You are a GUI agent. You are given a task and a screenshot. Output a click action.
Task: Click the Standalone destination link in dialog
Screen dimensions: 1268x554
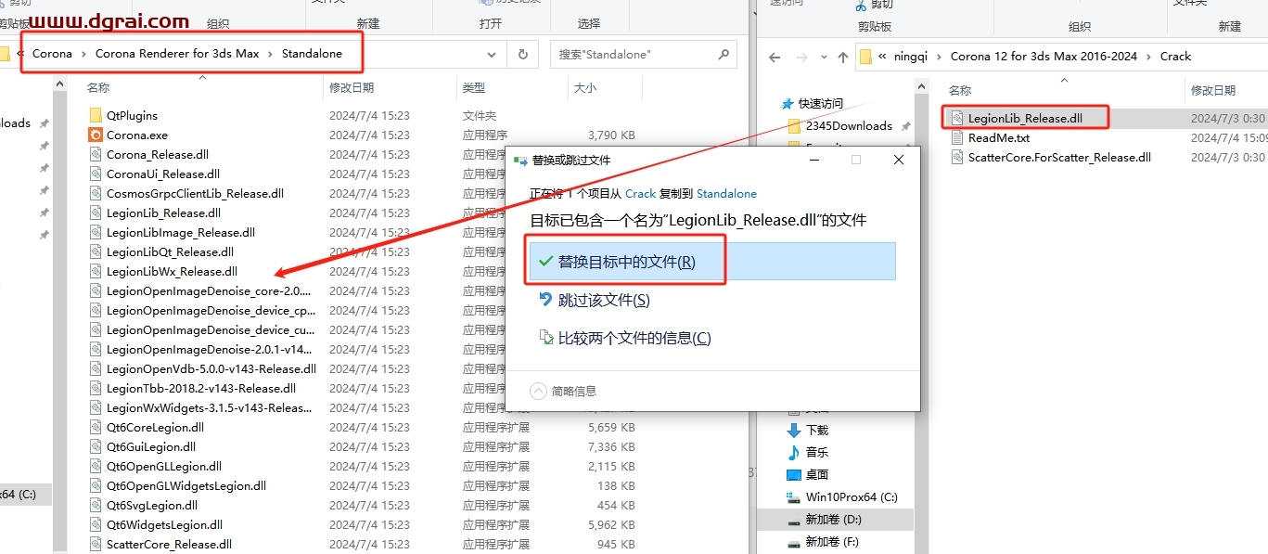coord(726,194)
